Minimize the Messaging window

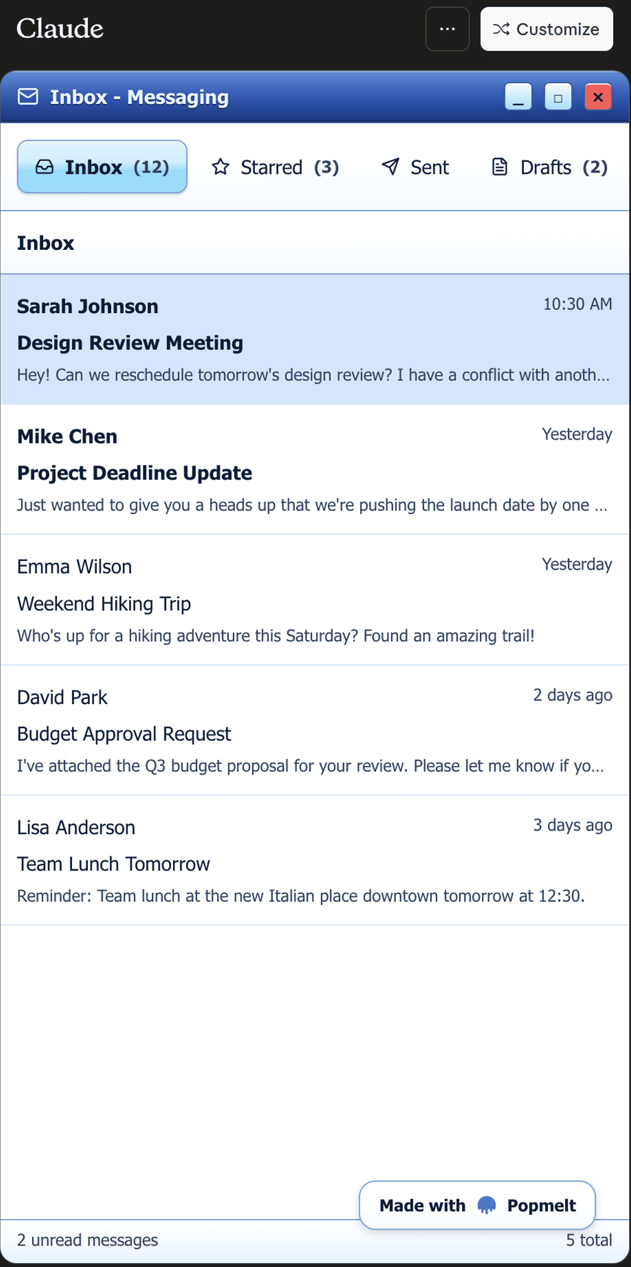coord(518,97)
